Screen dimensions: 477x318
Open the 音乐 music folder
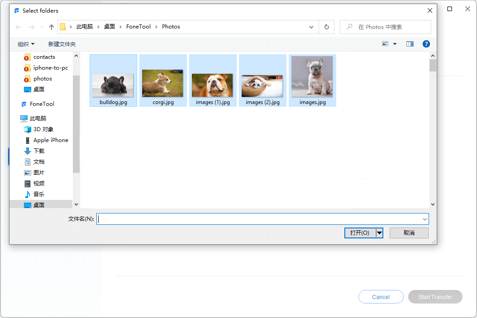39,195
